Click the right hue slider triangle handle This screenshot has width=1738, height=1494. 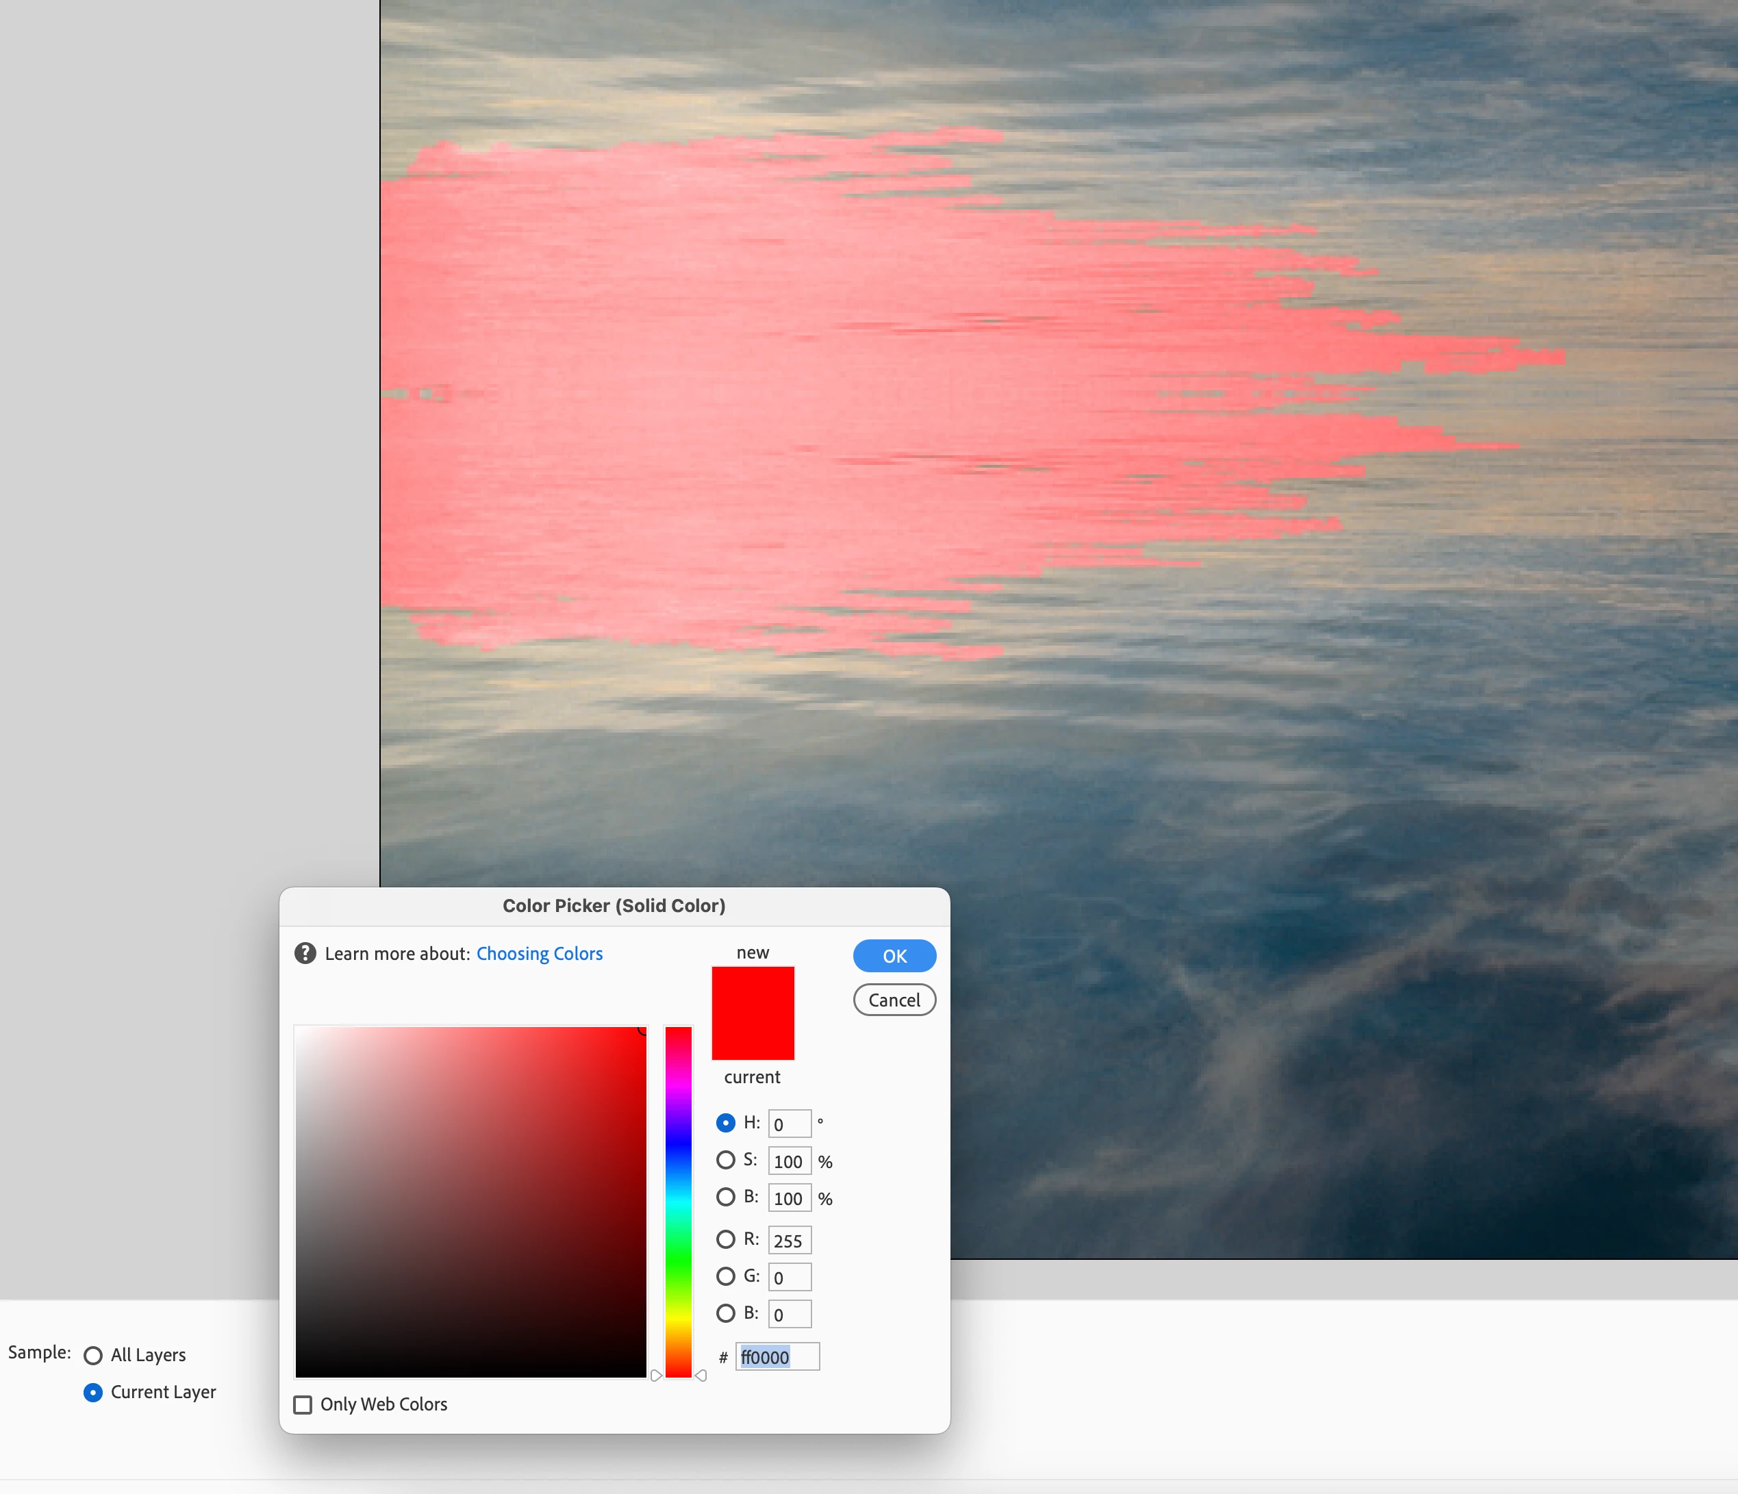click(x=701, y=1375)
